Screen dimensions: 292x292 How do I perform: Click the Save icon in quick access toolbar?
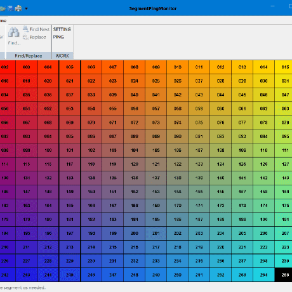pyautogui.click(x=10, y=8)
